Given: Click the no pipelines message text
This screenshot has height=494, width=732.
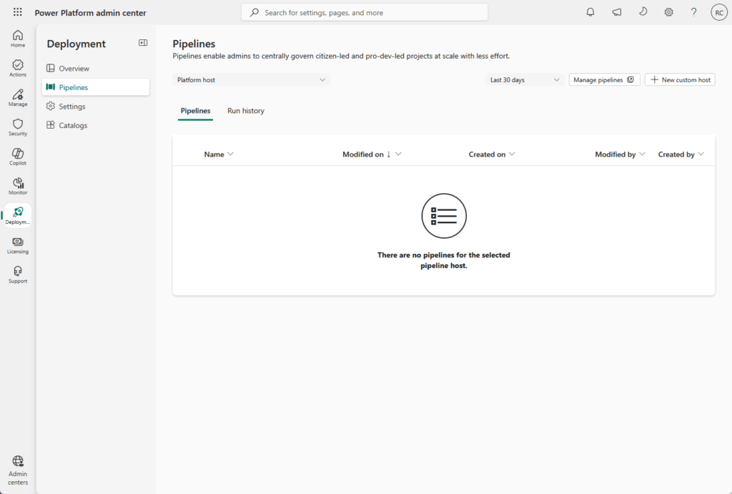Looking at the screenshot, I should coord(443,260).
